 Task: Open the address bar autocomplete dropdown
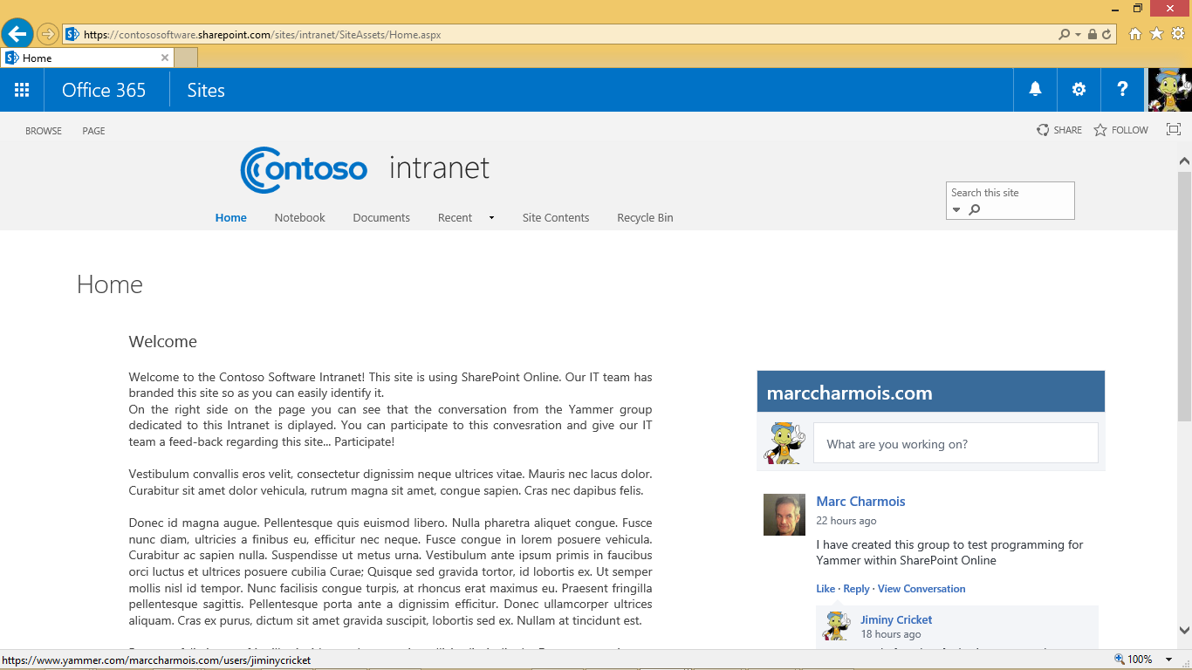pos(1079,35)
